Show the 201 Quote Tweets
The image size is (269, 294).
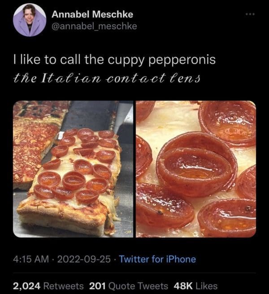tap(129, 286)
